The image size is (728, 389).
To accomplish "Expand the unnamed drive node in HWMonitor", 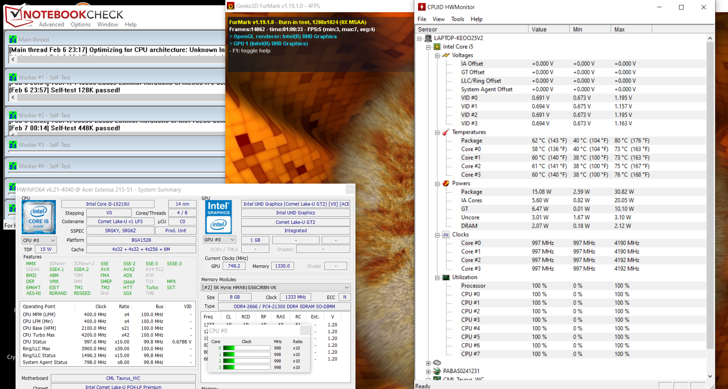I will [x=428, y=363].
